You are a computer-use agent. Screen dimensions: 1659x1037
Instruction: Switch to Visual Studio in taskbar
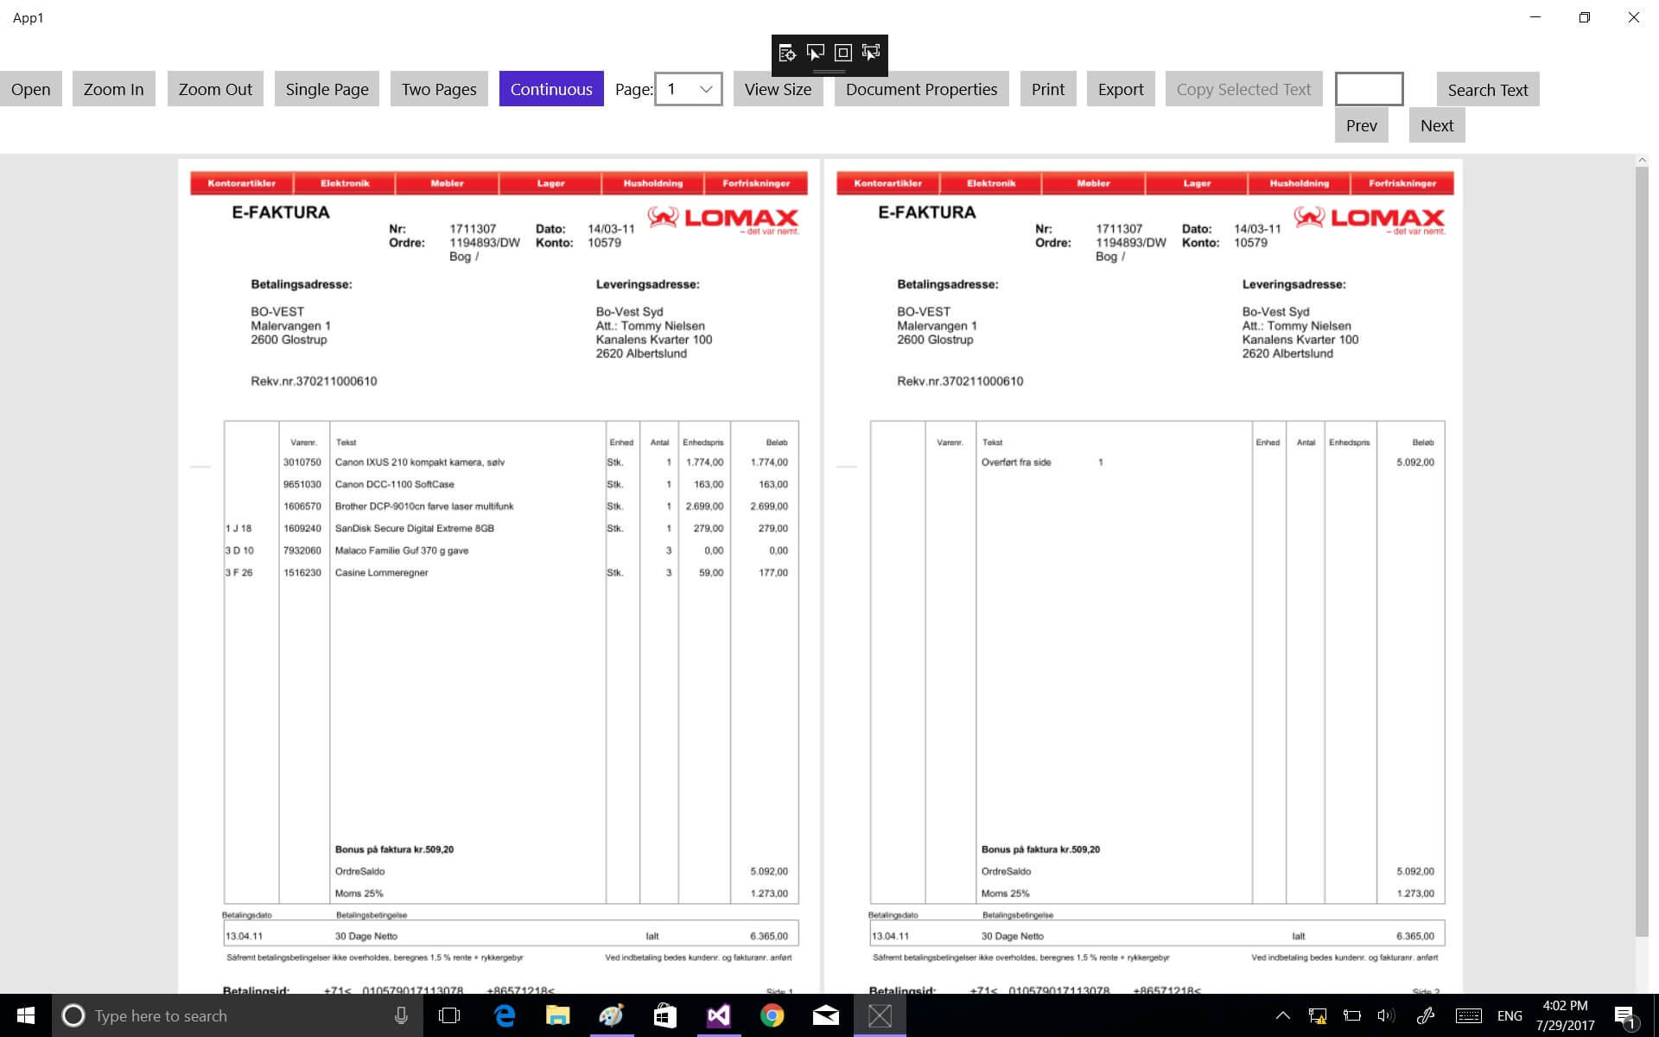(x=718, y=1015)
